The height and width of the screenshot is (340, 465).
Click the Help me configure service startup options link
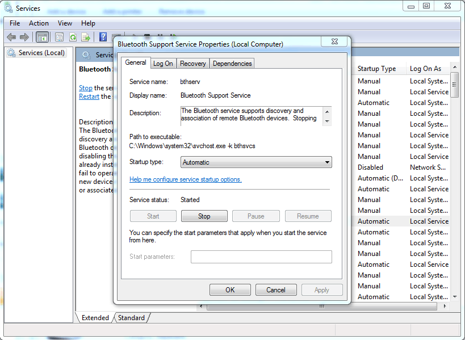186,179
